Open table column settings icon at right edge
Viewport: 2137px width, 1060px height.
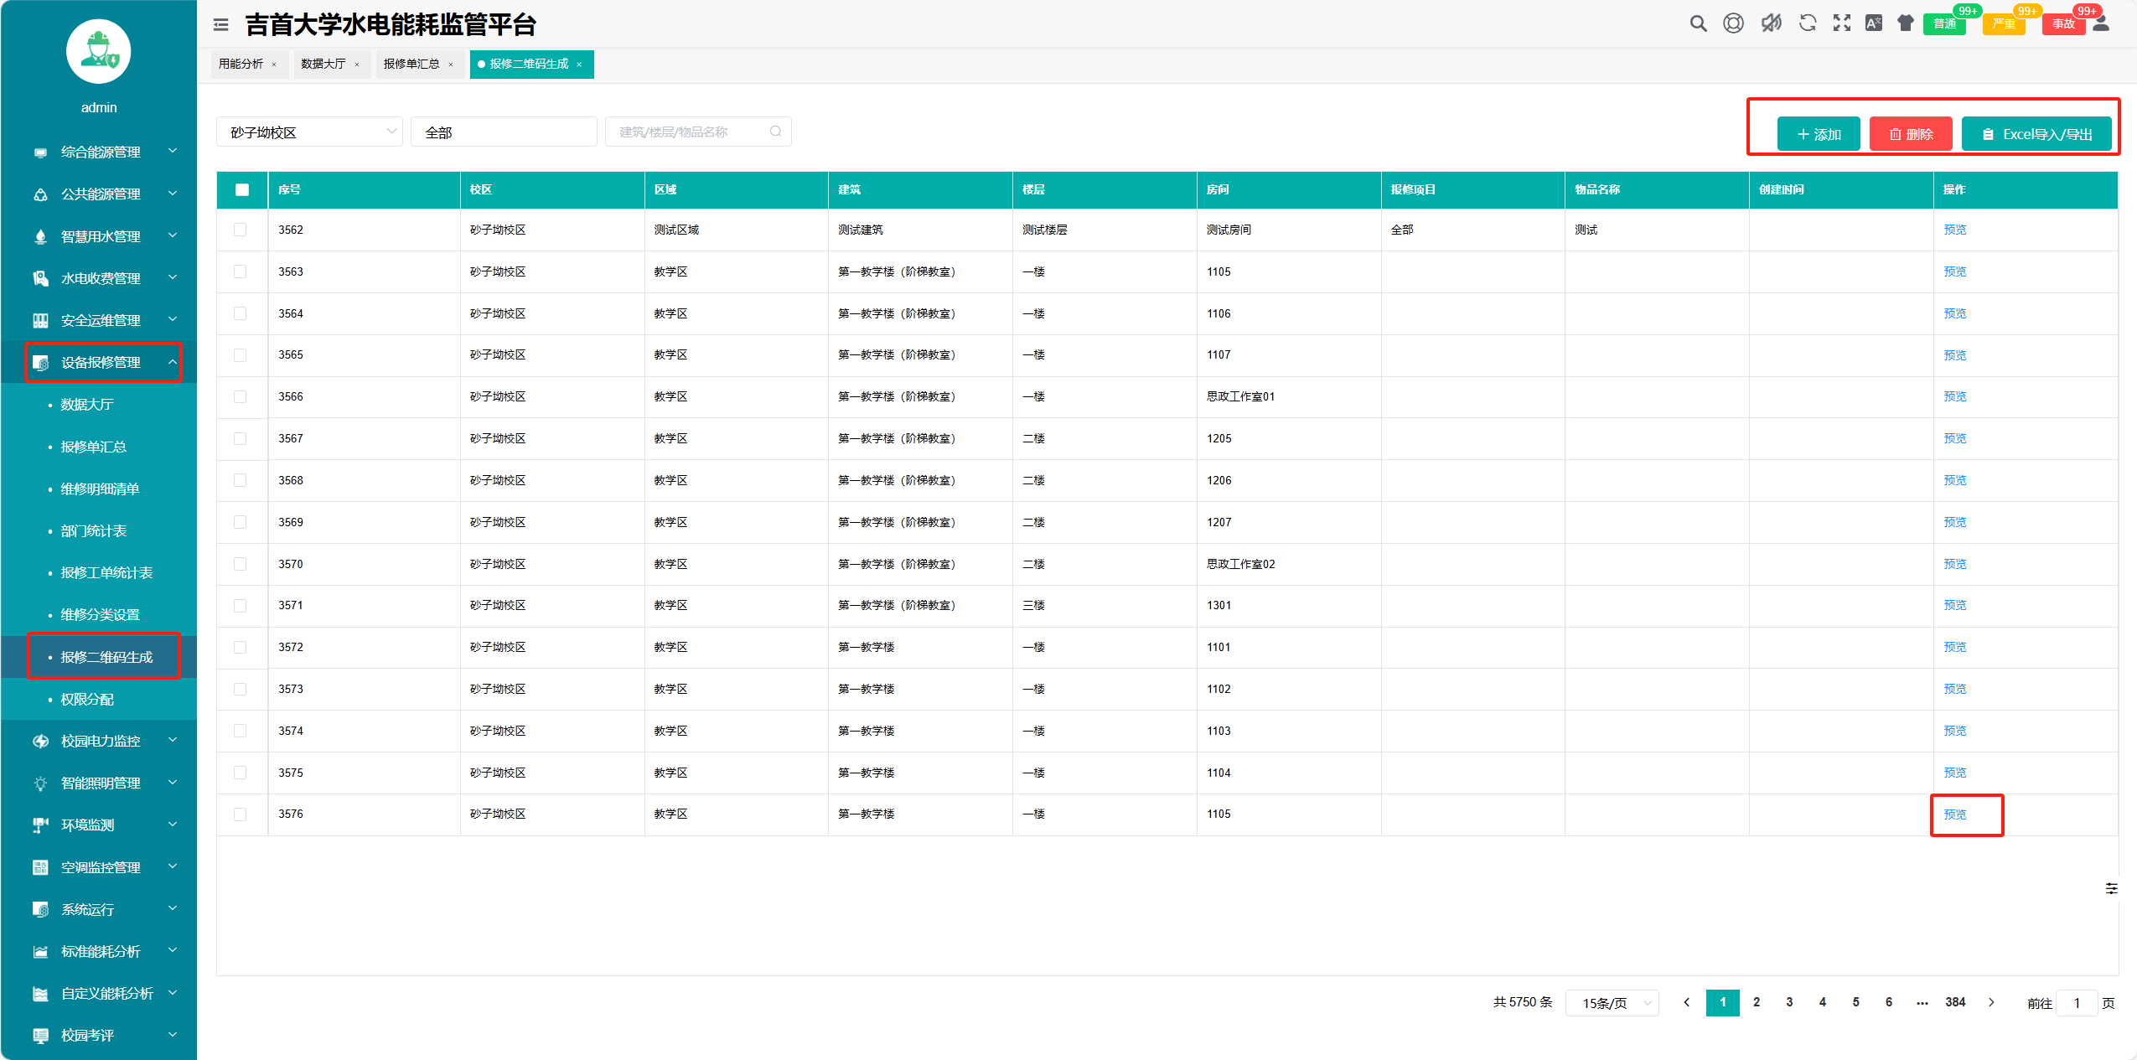(x=2111, y=888)
